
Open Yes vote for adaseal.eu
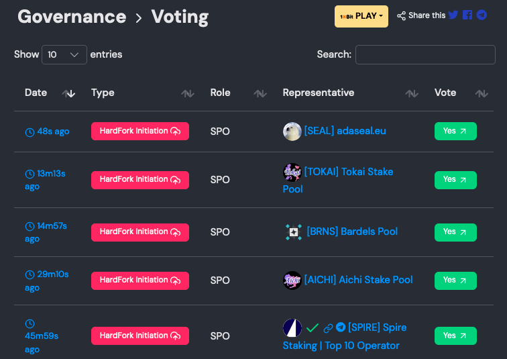(455, 131)
